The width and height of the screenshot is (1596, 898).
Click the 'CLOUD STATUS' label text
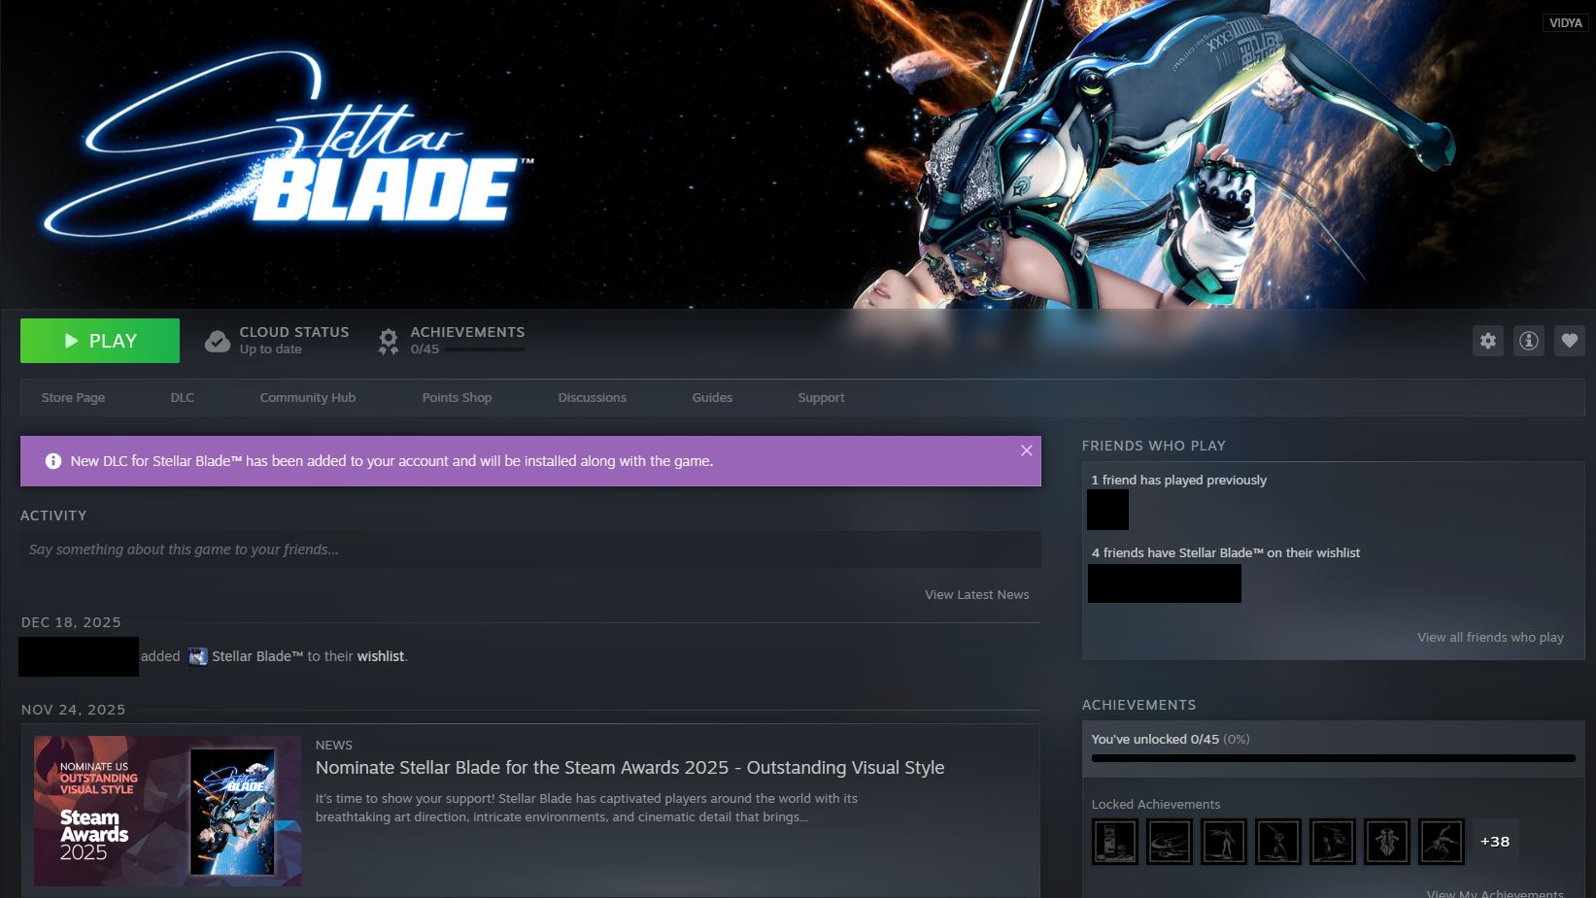[294, 332]
